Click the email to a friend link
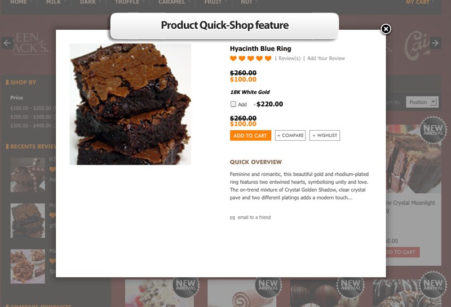 [254, 217]
